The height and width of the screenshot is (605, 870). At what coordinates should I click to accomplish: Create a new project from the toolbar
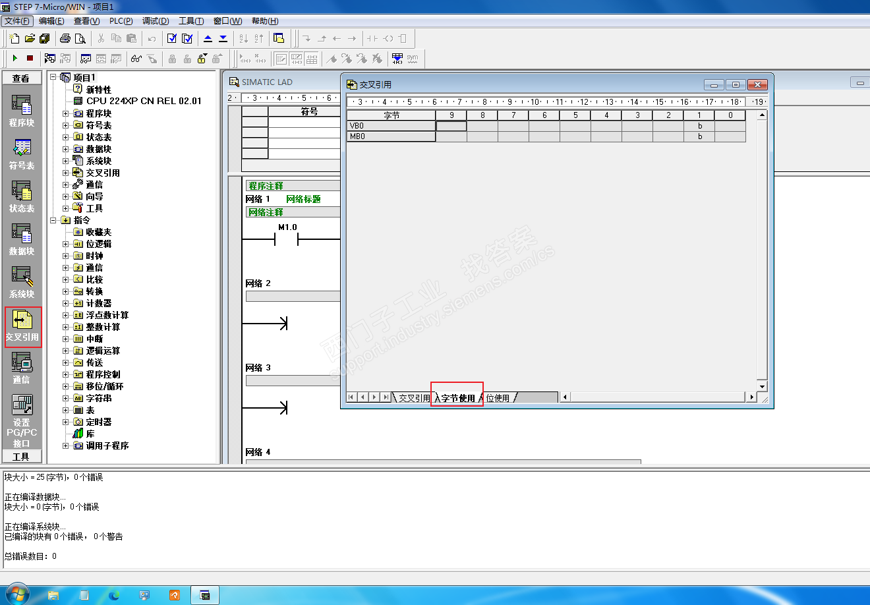[x=14, y=38]
